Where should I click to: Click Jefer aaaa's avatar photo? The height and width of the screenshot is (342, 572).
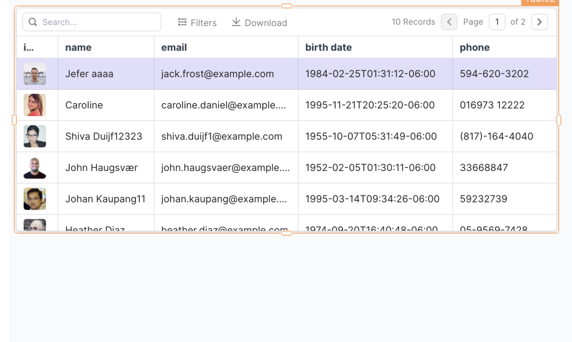(34, 73)
